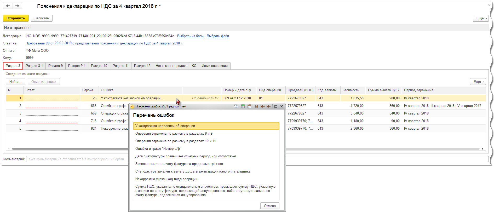494x212 pixels.
Task: Select 'Сумма НДС, указанная с отрицательным значением' error
Action: tap(206, 191)
